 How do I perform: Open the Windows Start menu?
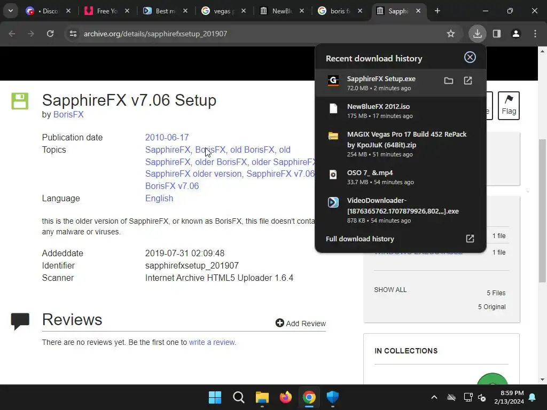[215, 397]
